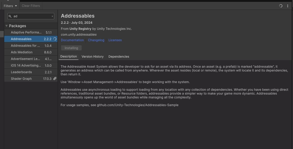
Task: Open the Documentation link
Action: tap(72, 40)
